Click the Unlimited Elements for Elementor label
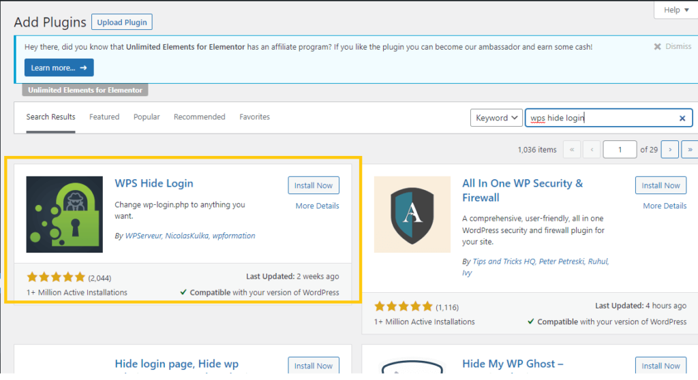 [x=85, y=90]
